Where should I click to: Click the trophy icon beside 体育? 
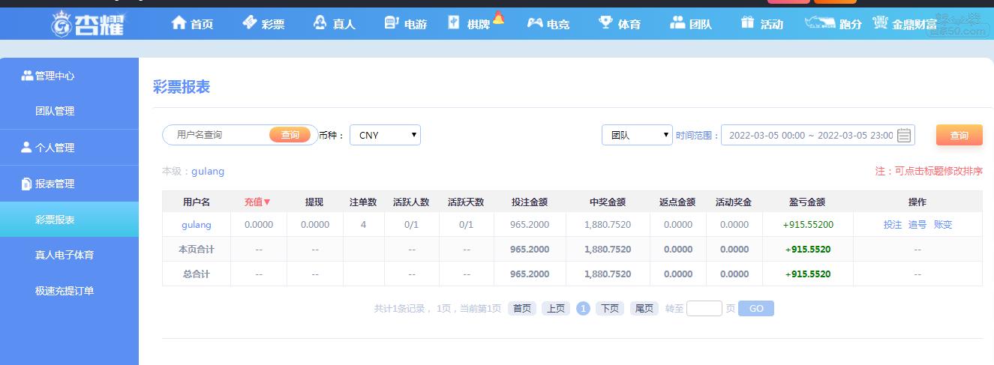605,23
